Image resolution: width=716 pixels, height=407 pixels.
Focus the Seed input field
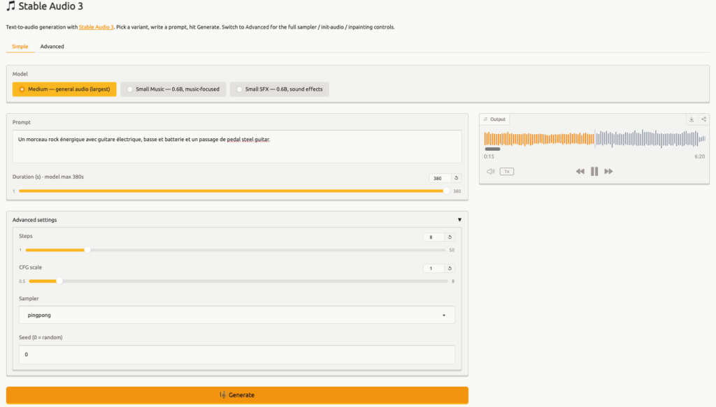coord(236,355)
